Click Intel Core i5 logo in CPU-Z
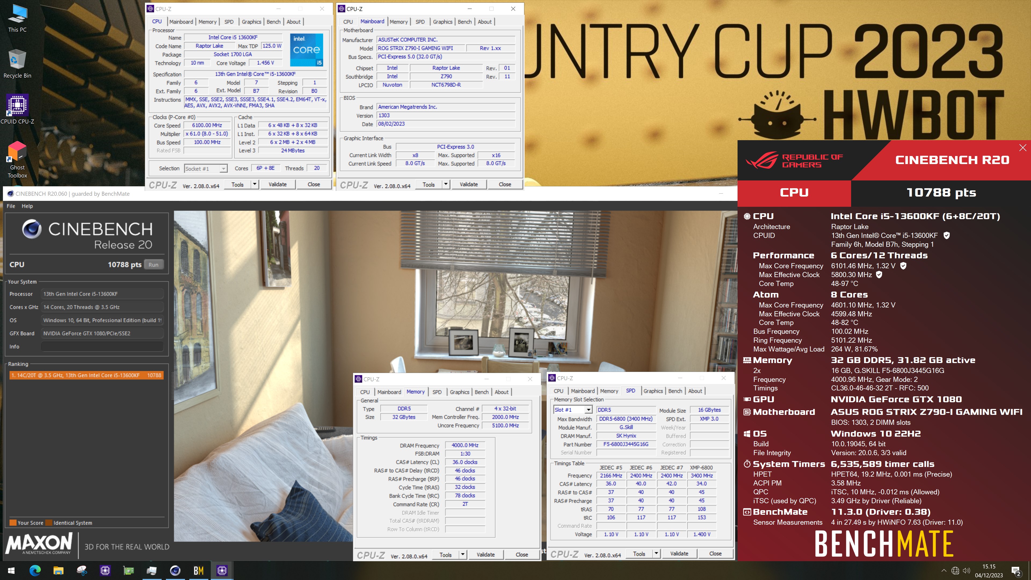 click(x=307, y=50)
